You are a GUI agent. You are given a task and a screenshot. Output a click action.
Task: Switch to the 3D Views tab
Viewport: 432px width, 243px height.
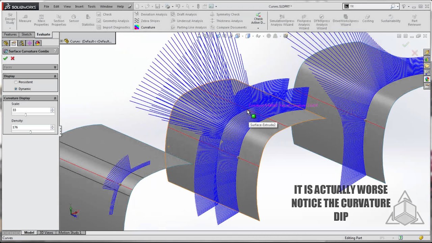[46, 233]
